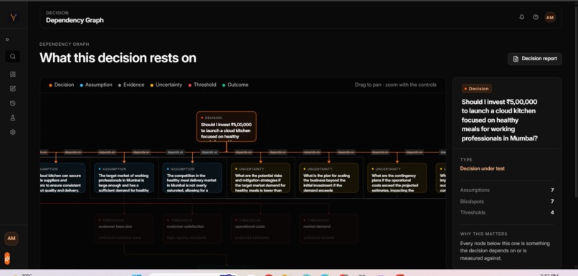Click the decision question text in the side panel
Image resolution: width=578 pixels, height=276 pixels.
point(499,120)
